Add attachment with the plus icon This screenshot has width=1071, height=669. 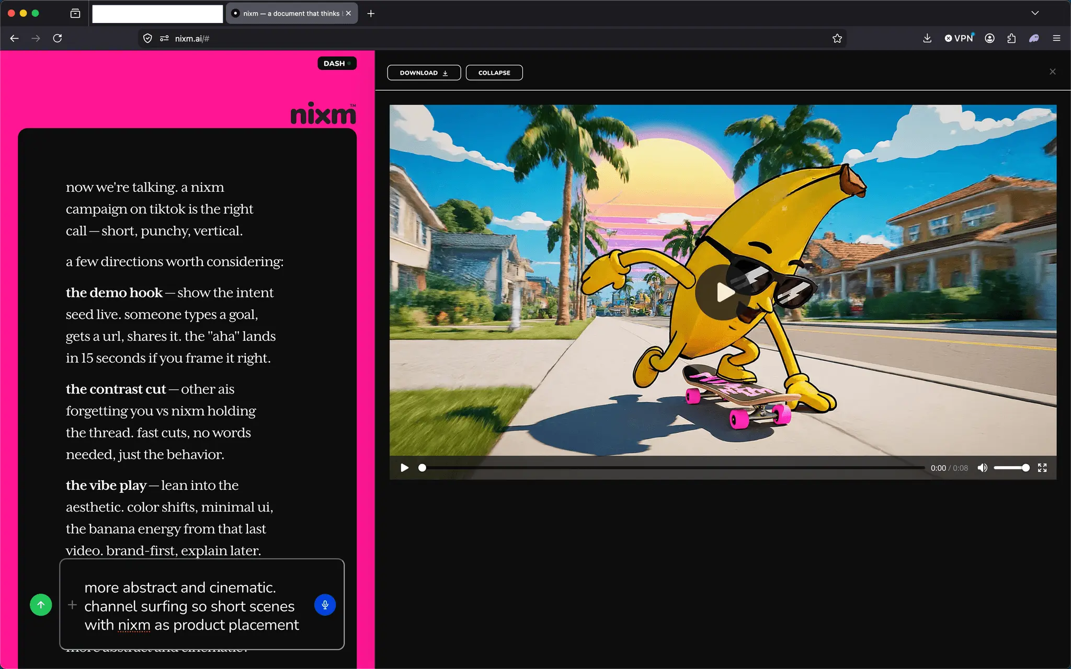pyautogui.click(x=72, y=605)
